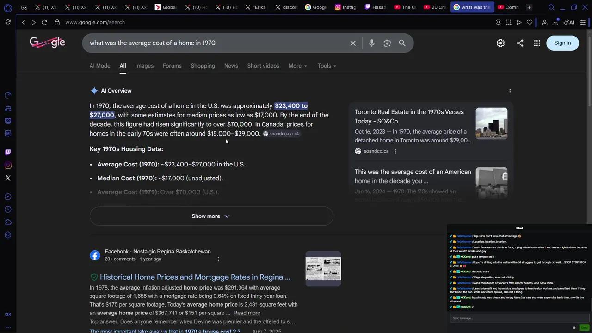Open browser Settings gear in the sidebar
Viewport: 592px width, 333px height.
pyautogui.click(x=8, y=235)
